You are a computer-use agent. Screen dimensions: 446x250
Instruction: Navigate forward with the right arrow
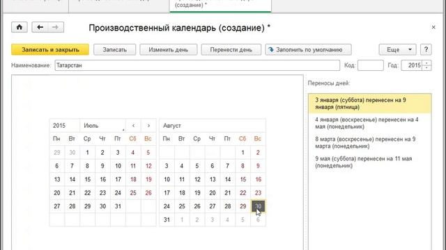pyautogui.click(x=56, y=27)
